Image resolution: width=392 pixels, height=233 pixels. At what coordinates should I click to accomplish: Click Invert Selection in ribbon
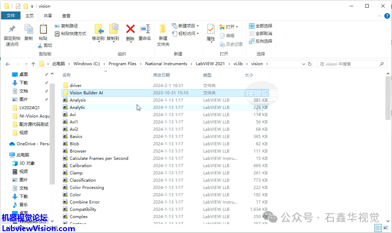coord(261,41)
